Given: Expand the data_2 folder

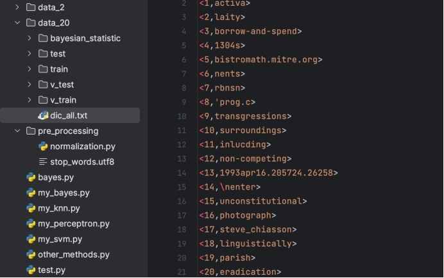Looking at the screenshot, I should pos(17,8).
